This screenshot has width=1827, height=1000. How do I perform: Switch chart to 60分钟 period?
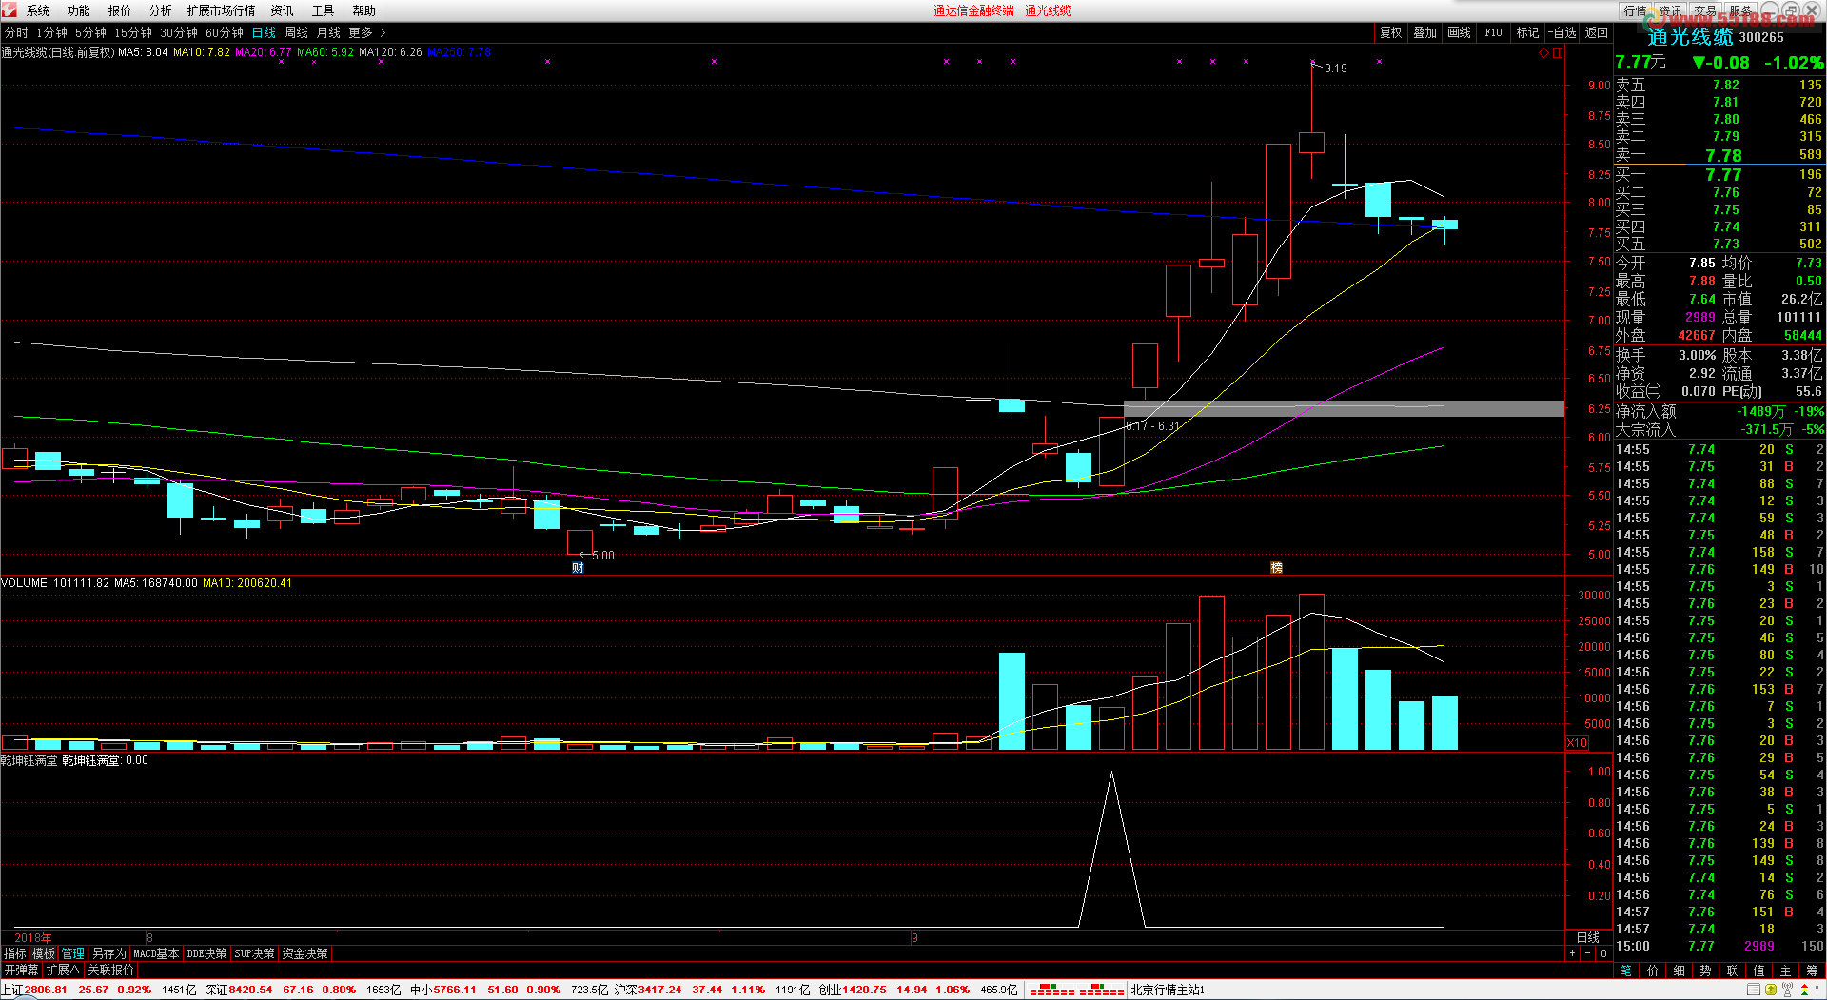click(225, 32)
